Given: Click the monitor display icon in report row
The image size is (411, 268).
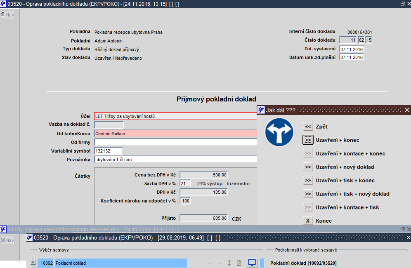Looking at the screenshot, I should 252,263.
